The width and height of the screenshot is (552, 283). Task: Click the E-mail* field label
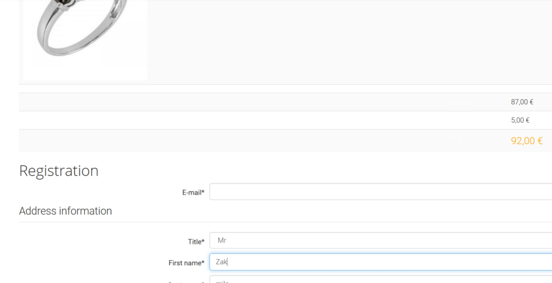pyautogui.click(x=193, y=192)
